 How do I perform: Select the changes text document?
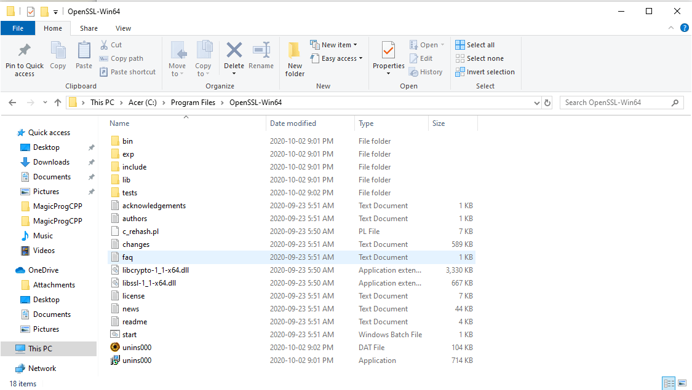point(136,244)
